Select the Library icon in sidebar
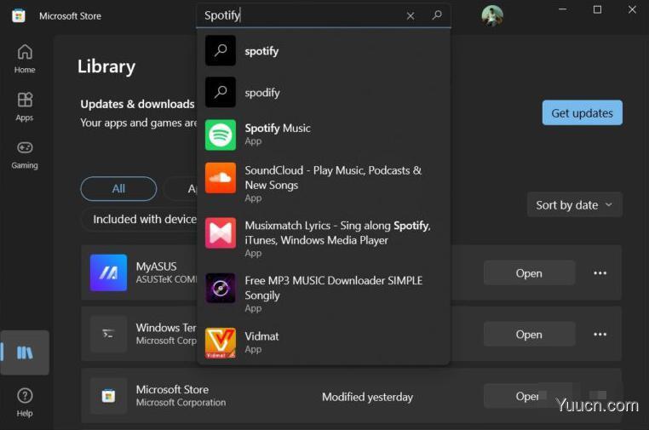The width and height of the screenshot is (649, 430). 25,353
